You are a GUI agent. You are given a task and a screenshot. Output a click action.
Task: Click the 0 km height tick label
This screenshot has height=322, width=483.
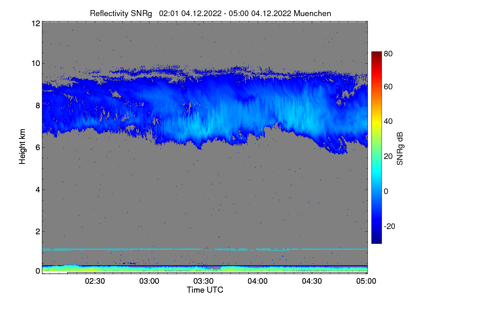pos(38,271)
